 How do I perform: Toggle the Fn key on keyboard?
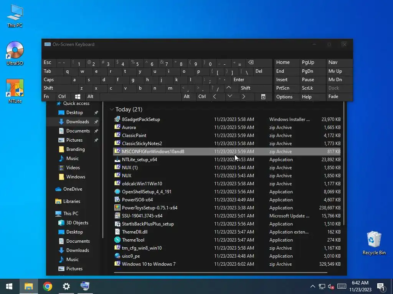49,96
